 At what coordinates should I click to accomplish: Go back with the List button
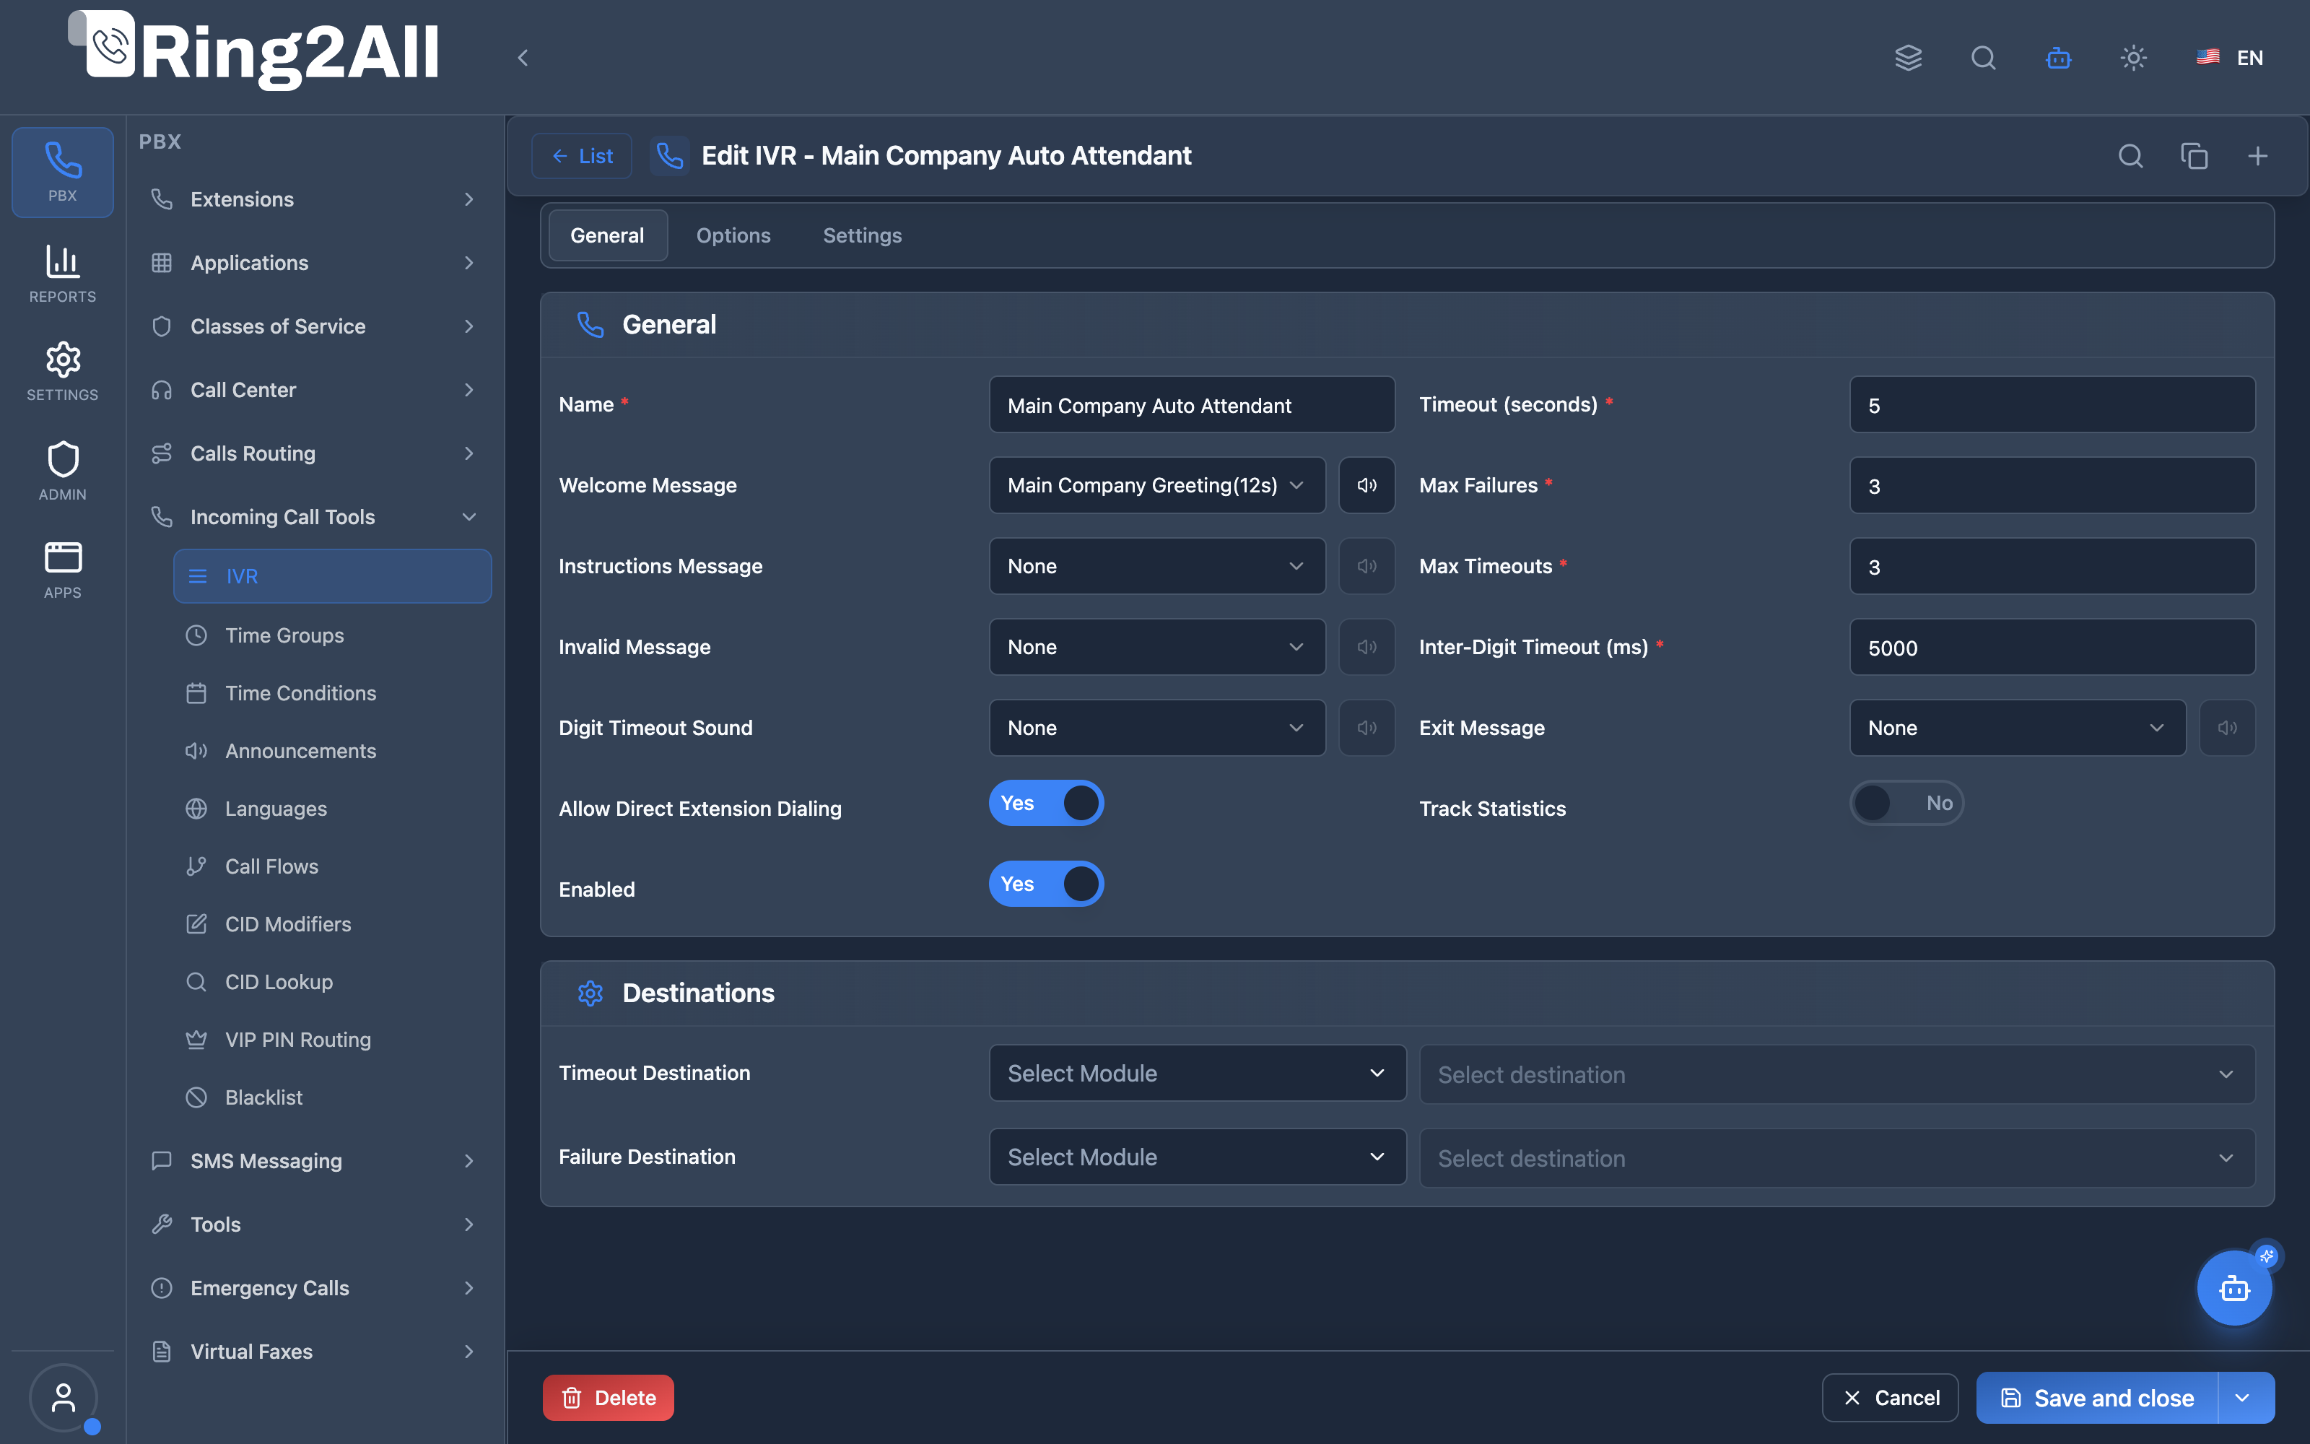coord(581,156)
